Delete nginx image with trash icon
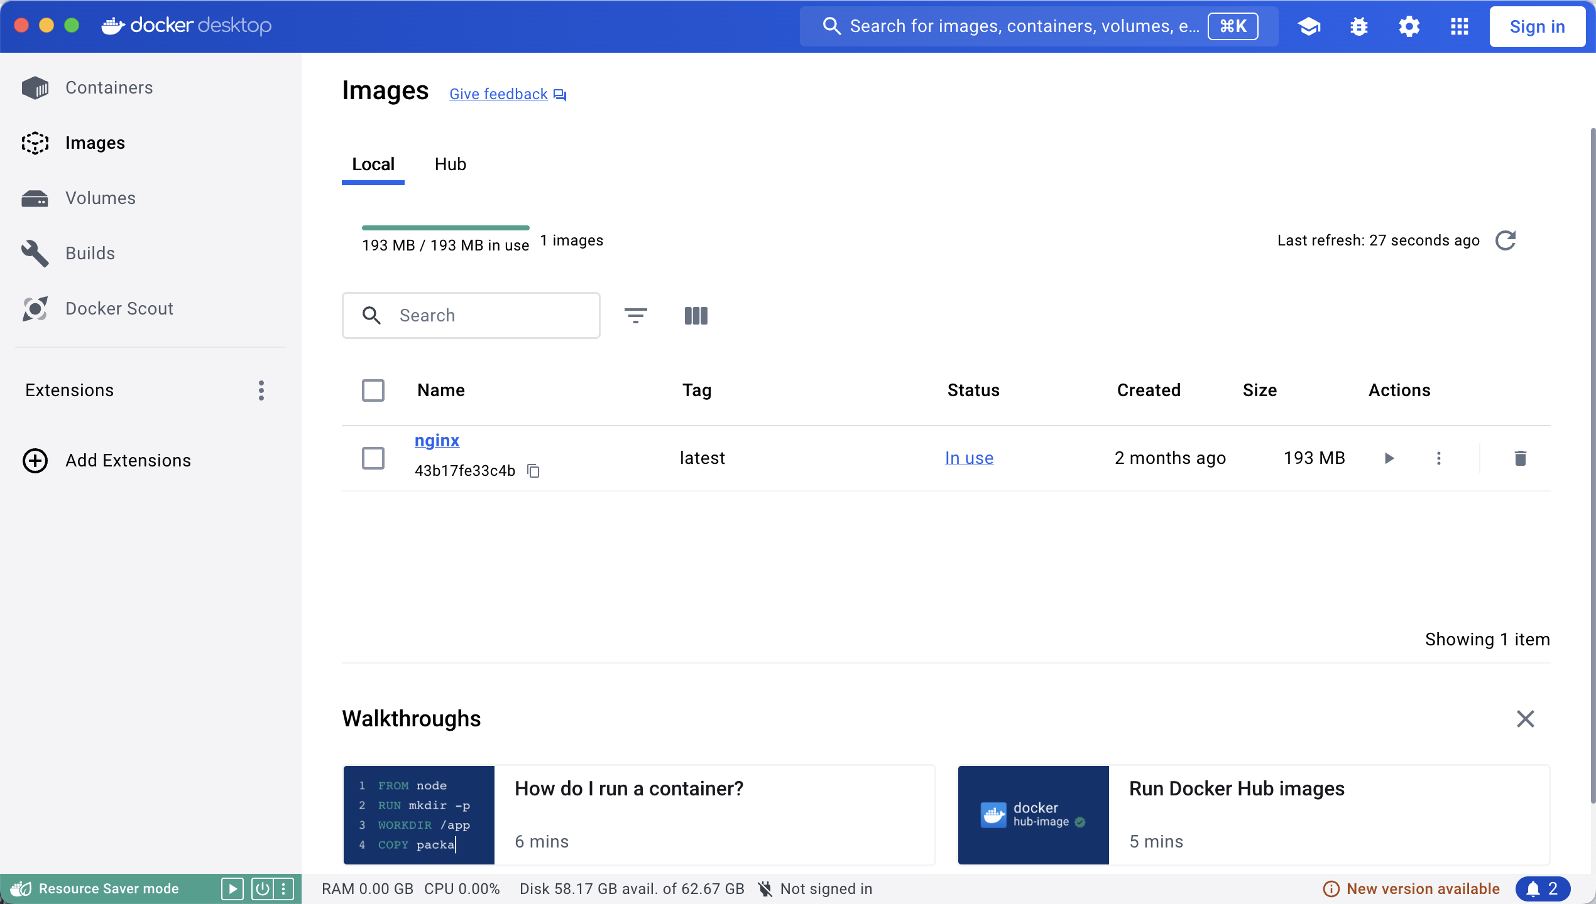Screen dimensions: 1596x904 click(1520, 458)
